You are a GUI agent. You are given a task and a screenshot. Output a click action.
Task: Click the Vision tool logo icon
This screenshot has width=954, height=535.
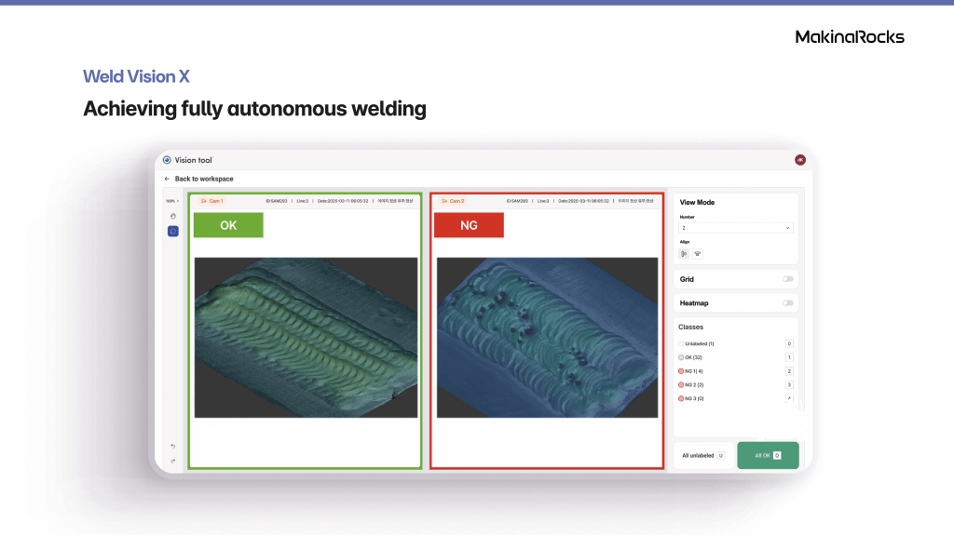pyautogui.click(x=167, y=160)
